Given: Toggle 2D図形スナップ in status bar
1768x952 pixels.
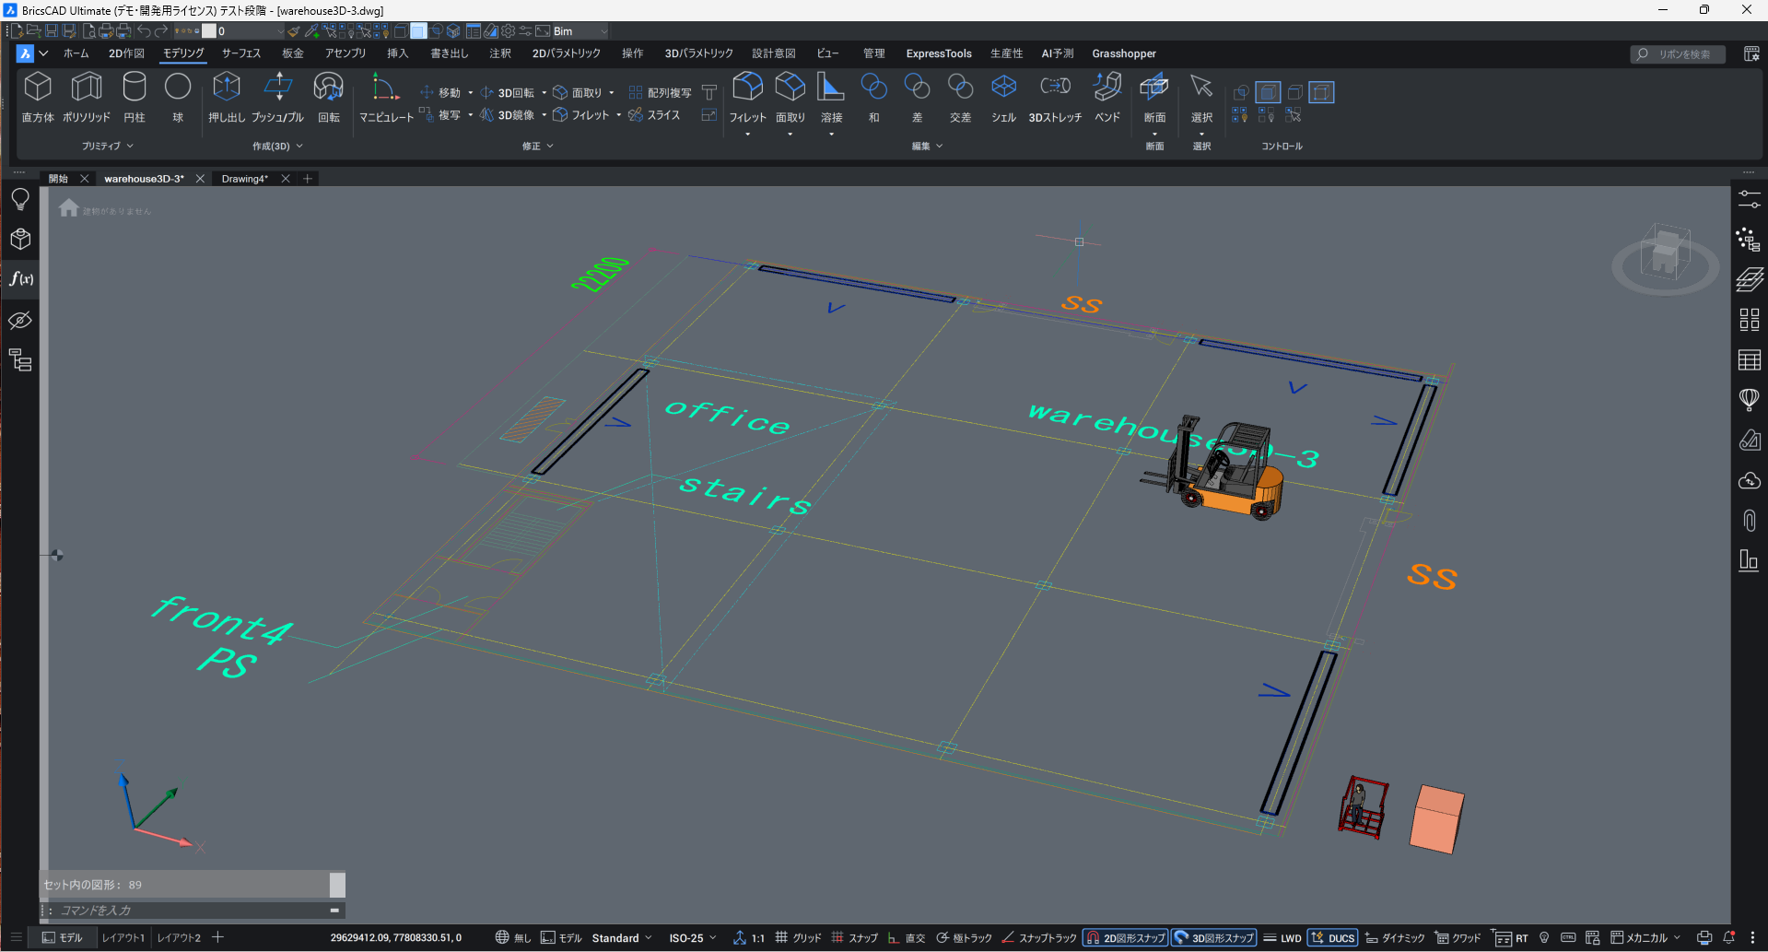Looking at the screenshot, I should tap(1125, 938).
